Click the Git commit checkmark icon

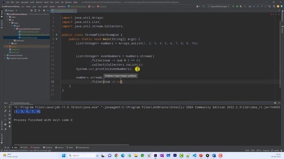258,6
